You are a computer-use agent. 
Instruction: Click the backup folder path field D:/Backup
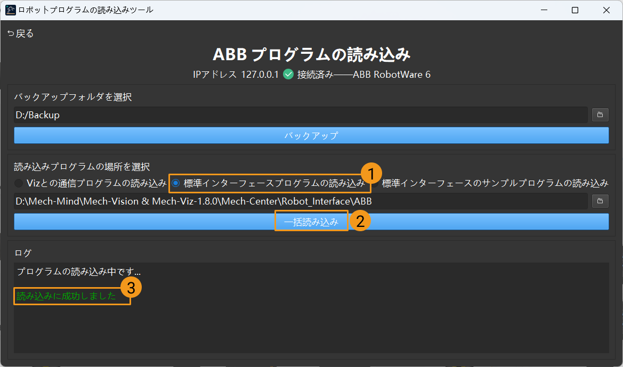pyautogui.click(x=301, y=115)
